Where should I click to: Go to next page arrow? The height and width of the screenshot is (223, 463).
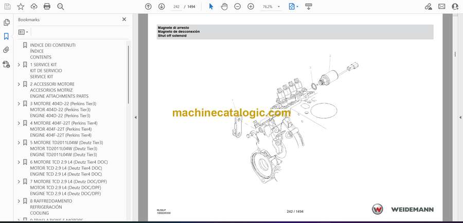[162, 7]
